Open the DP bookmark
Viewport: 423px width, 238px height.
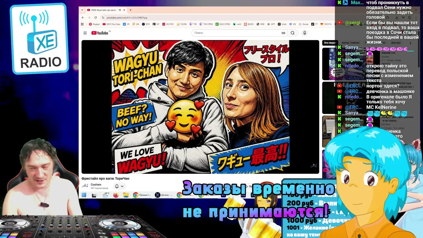point(156,24)
